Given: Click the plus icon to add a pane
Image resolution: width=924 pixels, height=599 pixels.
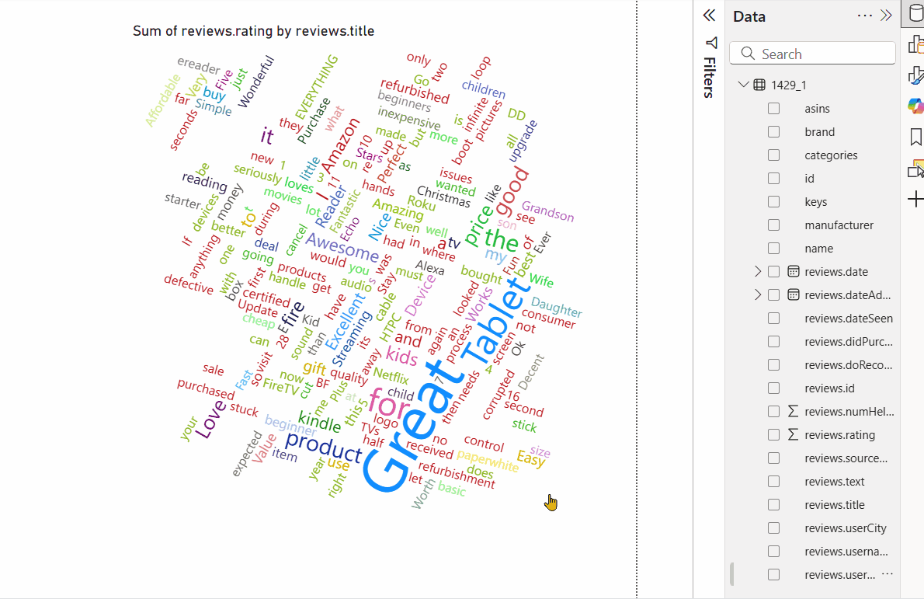Looking at the screenshot, I should [x=915, y=200].
